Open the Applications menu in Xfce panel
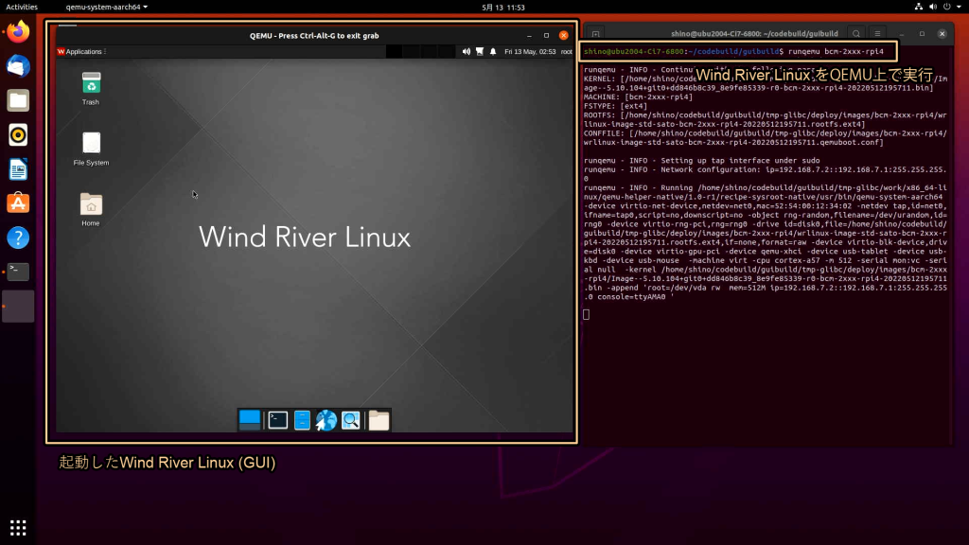 81,51
